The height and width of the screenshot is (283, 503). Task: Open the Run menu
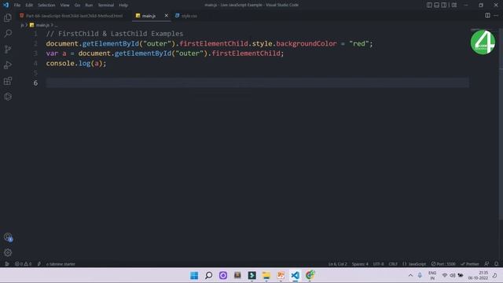click(89, 6)
